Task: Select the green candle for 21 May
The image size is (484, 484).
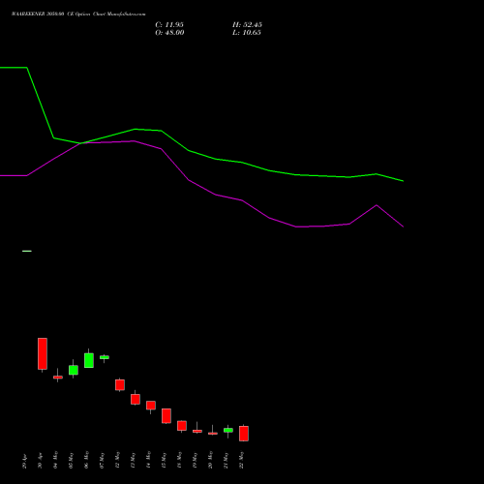Action: click(x=228, y=430)
